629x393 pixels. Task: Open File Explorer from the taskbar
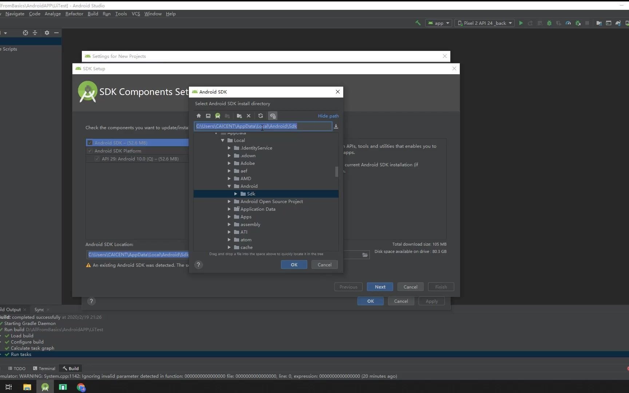point(27,387)
